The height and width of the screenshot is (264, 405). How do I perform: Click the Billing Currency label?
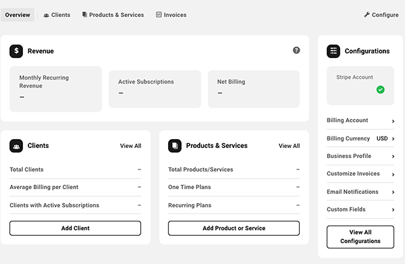tap(348, 138)
